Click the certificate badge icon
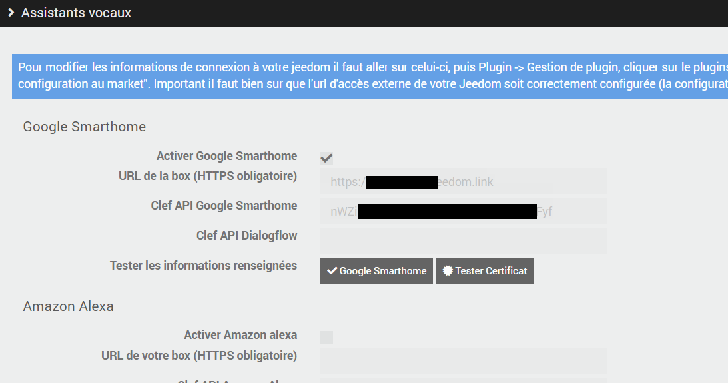Screen dimensions: 728x383 [447, 271]
